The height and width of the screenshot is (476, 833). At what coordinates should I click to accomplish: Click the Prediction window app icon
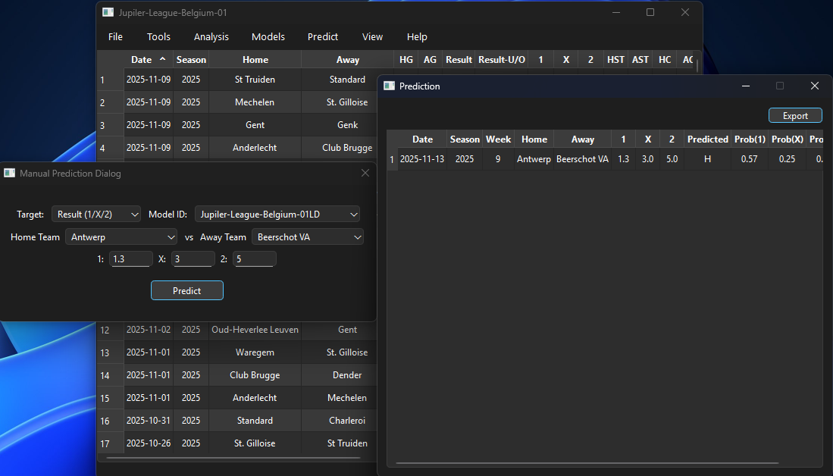point(389,86)
